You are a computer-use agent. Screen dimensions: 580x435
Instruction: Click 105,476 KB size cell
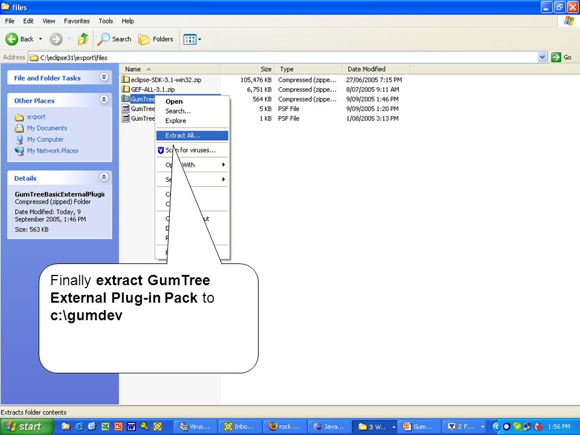tap(256, 80)
